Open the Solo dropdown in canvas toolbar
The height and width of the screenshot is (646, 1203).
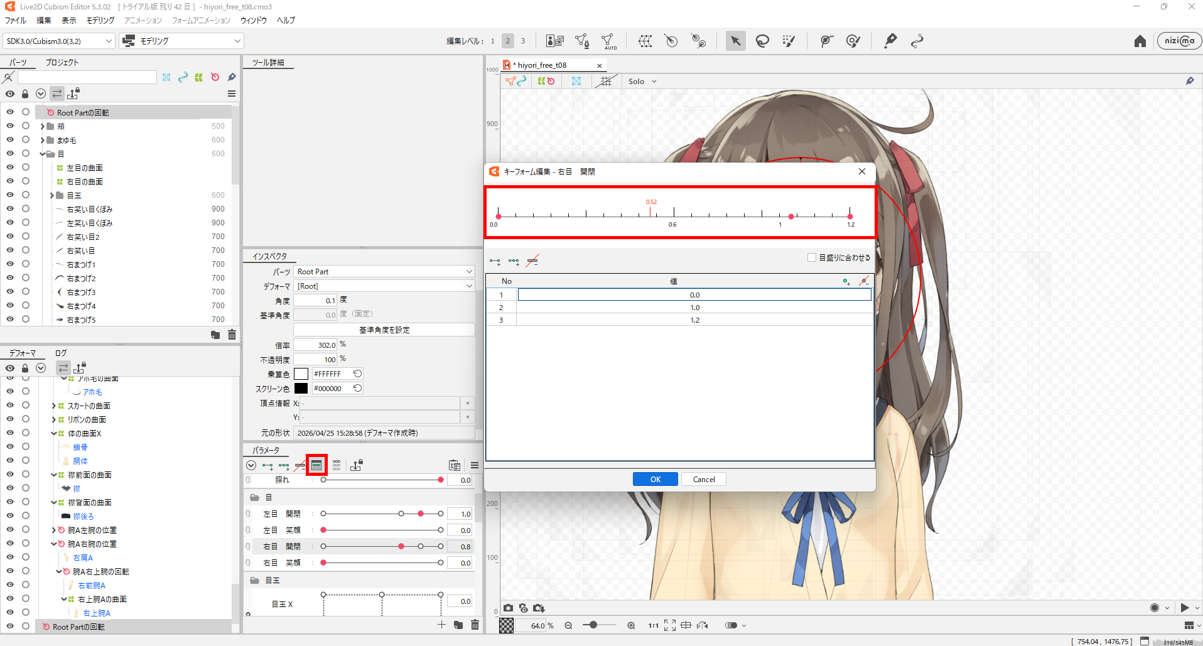pyautogui.click(x=642, y=81)
